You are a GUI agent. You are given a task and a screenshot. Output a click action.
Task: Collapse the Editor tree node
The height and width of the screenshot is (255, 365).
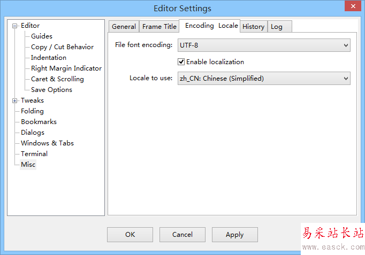tap(15, 26)
